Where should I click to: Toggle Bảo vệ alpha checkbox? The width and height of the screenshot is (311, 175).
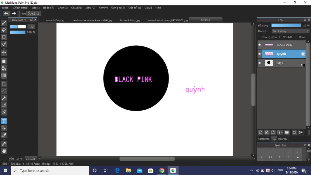260,37
